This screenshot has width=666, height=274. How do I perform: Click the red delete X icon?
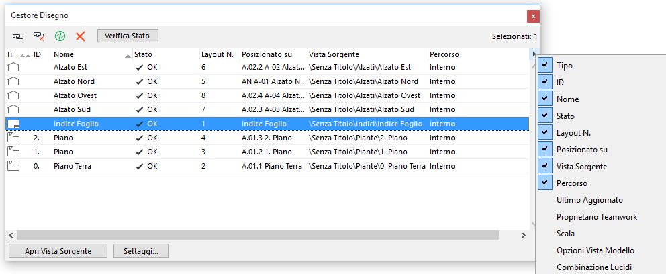coord(81,36)
